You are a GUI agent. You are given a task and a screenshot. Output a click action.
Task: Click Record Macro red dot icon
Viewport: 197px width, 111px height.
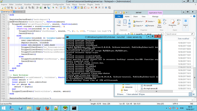click(96, 7)
